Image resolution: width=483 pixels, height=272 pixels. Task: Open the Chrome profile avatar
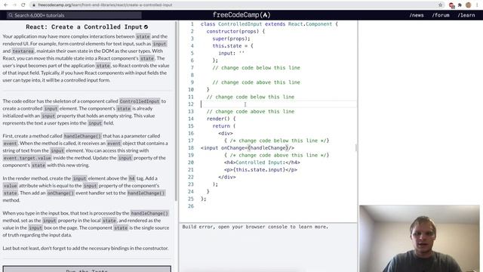469,5
